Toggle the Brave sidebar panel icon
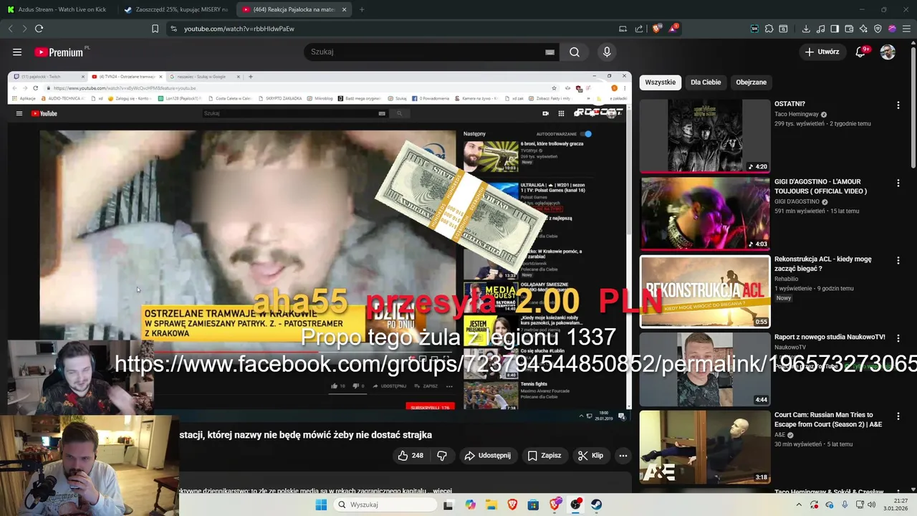Image resolution: width=917 pixels, height=516 pixels. point(835,29)
